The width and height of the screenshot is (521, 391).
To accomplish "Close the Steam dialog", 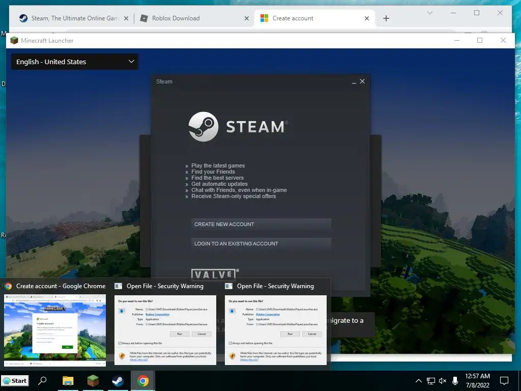I will [x=362, y=81].
